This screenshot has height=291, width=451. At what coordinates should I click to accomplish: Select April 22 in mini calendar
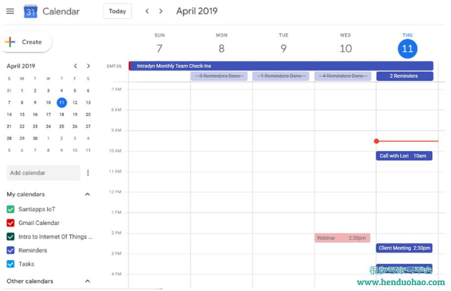pos(22,126)
